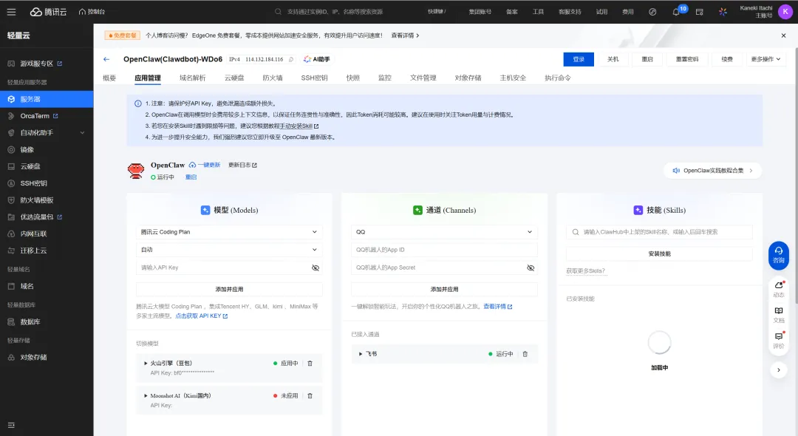The image size is (798, 436).
Task: Open the 文档 docs floating icon
Action: [x=779, y=314]
